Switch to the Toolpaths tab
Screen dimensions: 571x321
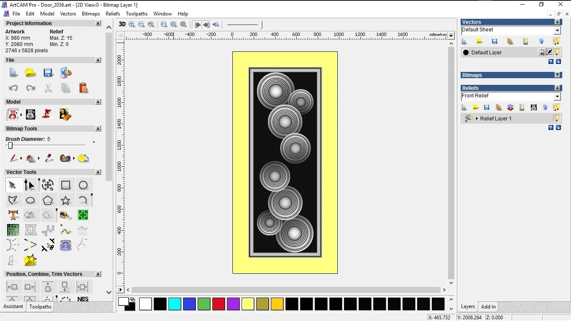point(40,307)
